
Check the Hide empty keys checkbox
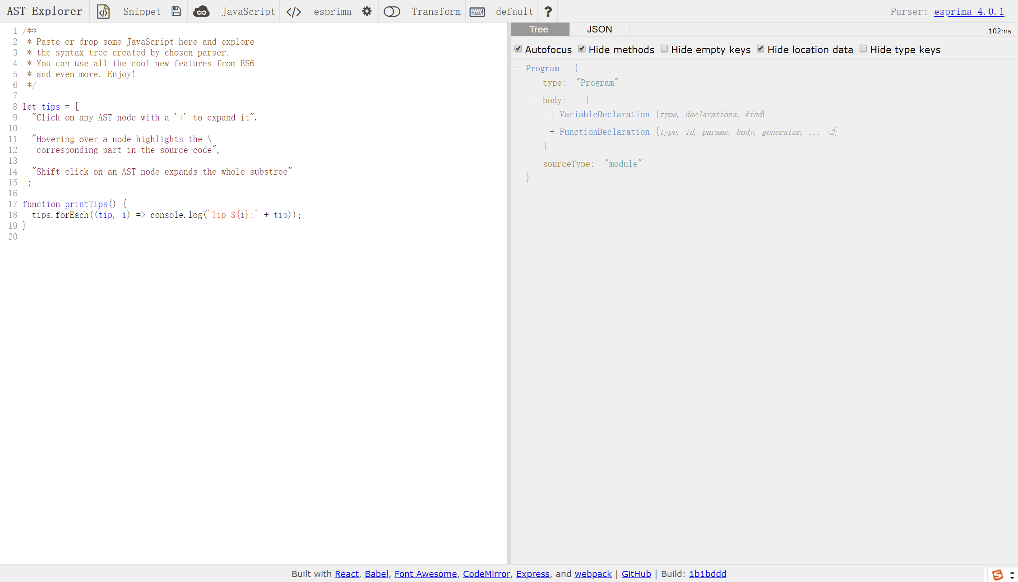coord(664,49)
